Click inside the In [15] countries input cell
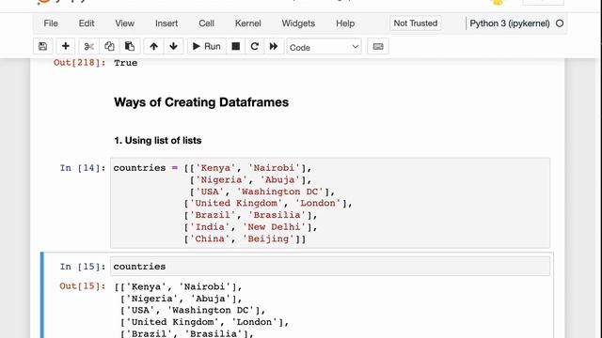This screenshot has height=338, width=602. pyautogui.click(x=330, y=267)
